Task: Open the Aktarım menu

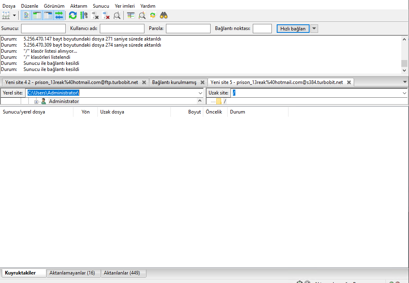Action: [78, 6]
